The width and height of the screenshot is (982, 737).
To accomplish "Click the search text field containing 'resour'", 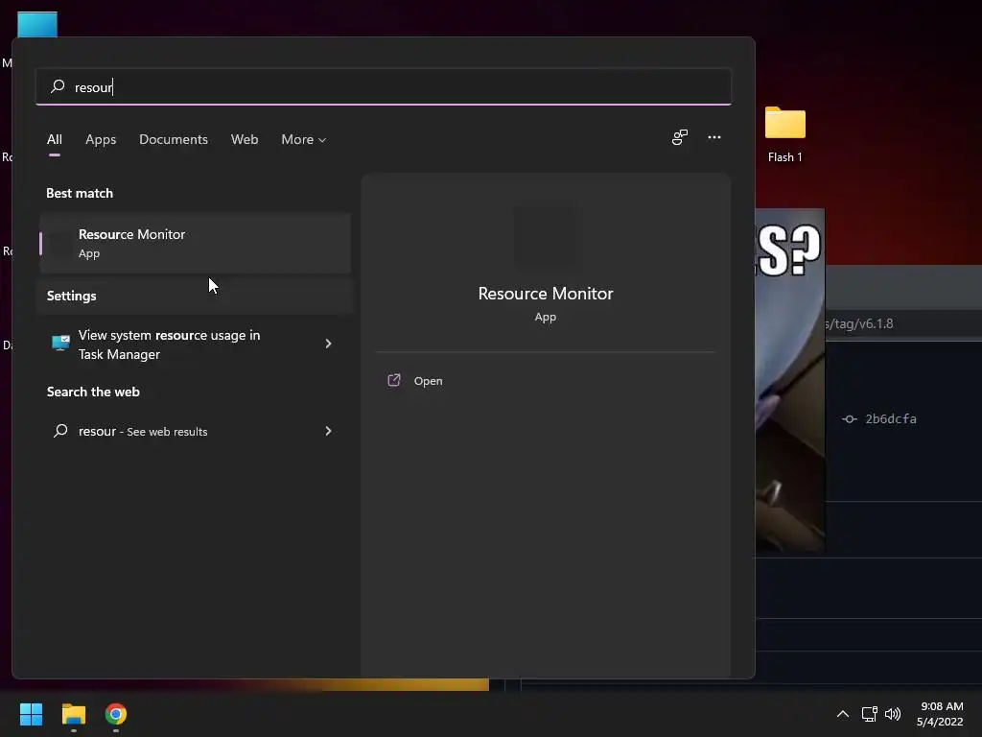I will coord(384,86).
